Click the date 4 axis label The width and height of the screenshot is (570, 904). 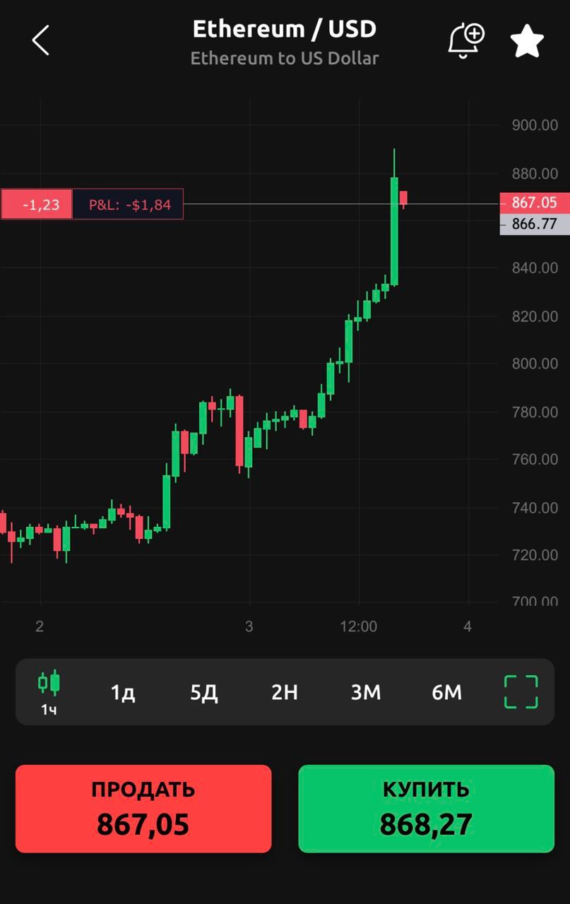(x=468, y=626)
